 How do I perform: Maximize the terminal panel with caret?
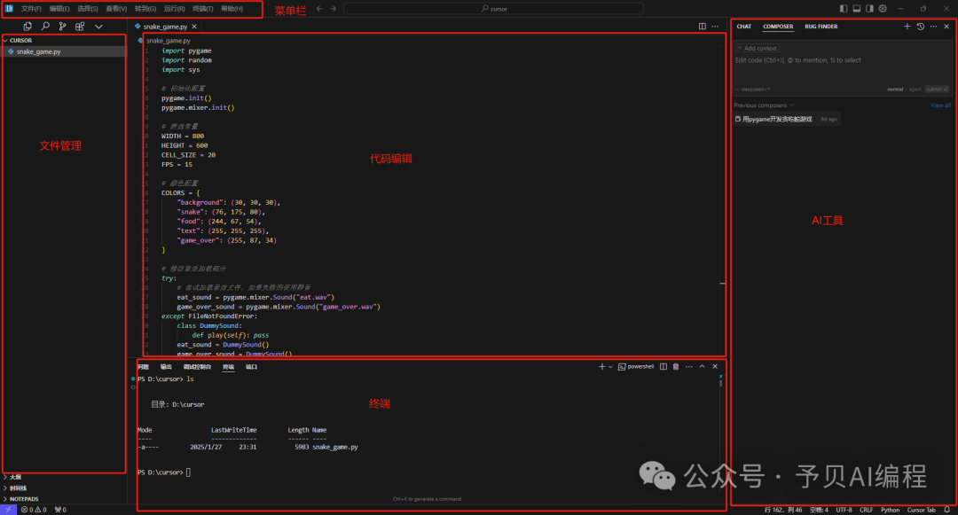(702, 367)
